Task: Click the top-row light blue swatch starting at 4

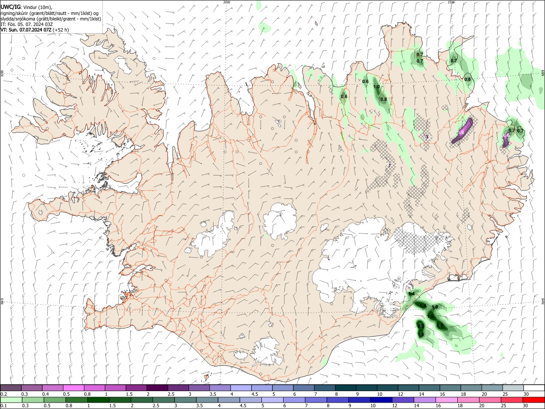Action: point(241,388)
